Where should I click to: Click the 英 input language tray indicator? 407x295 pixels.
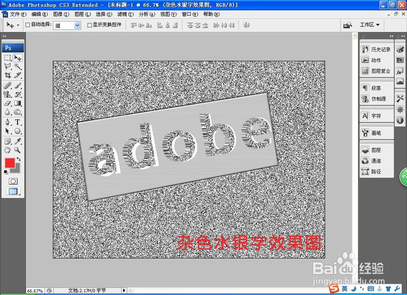point(344,289)
